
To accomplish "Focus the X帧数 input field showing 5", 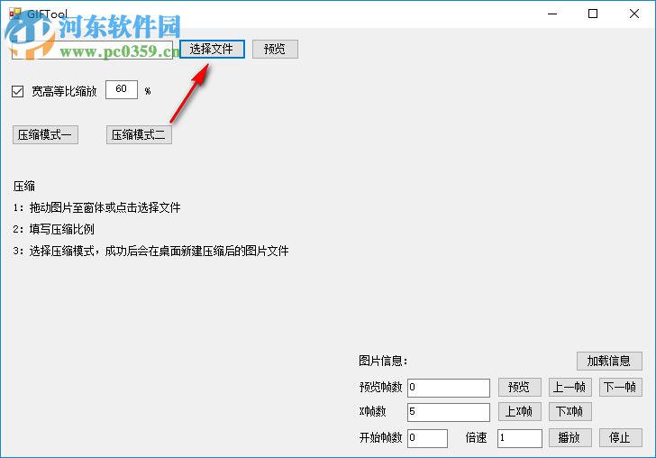I will pos(449,412).
